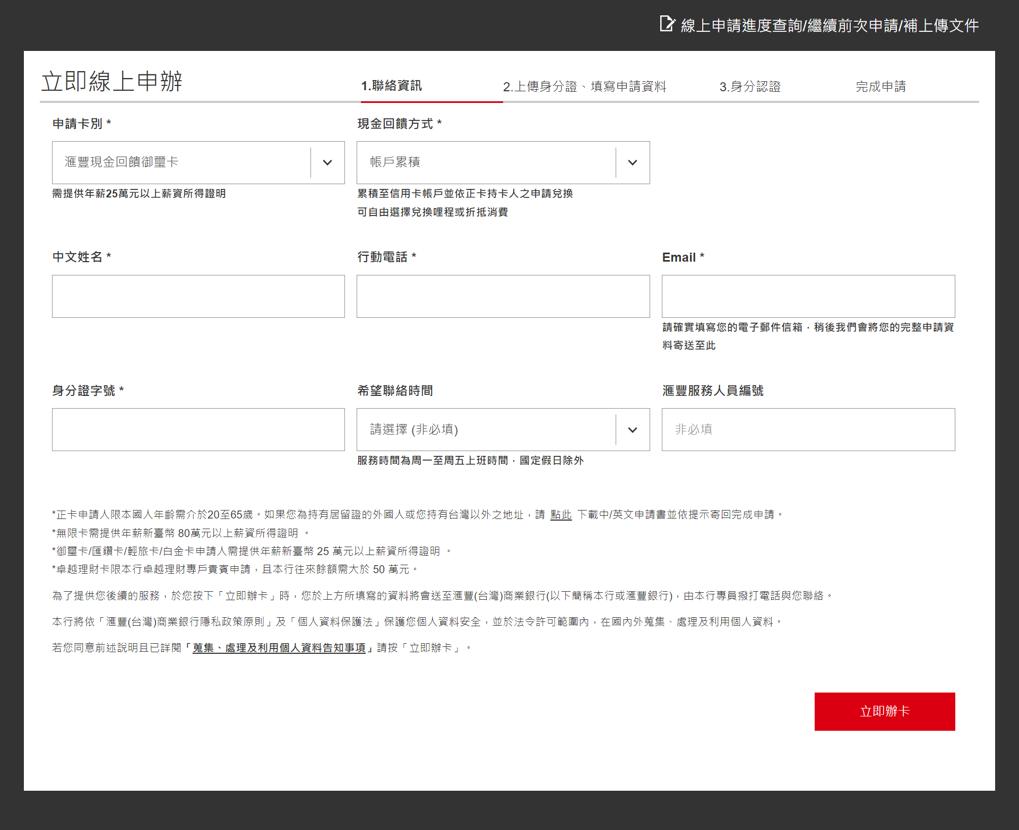Focus the 身分證字號 input field
The height and width of the screenshot is (830, 1019).
pyautogui.click(x=198, y=429)
